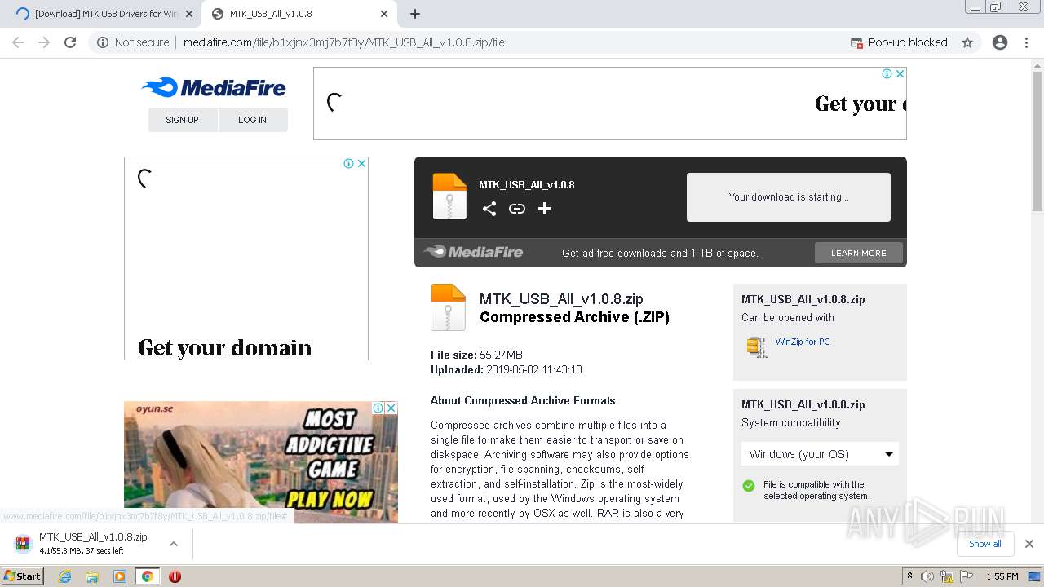The image size is (1044, 587).
Task: Click the system tray volume icon
Action: click(x=927, y=576)
